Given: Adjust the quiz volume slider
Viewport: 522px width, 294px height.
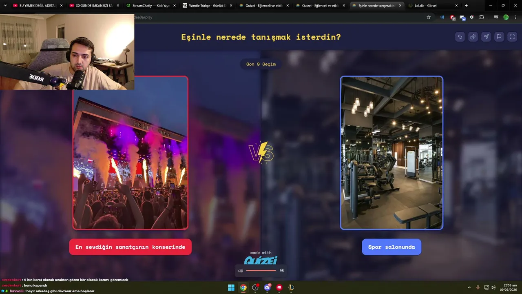Looking at the screenshot, I should (261, 271).
